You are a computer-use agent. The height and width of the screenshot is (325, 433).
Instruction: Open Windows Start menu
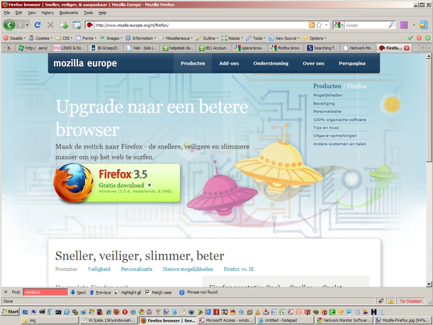coord(10,312)
